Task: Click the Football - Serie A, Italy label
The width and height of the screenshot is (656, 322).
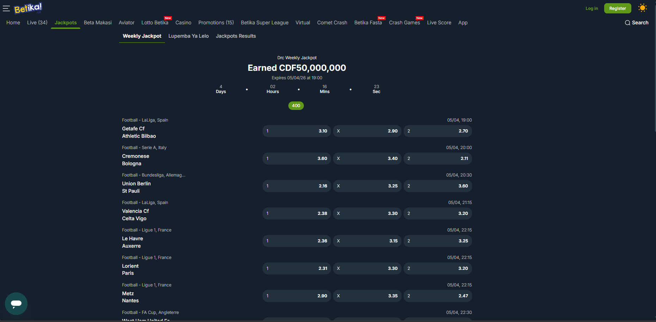Action: (x=144, y=148)
